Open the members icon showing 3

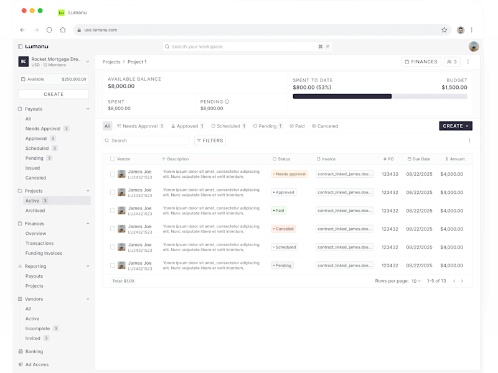(x=452, y=62)
